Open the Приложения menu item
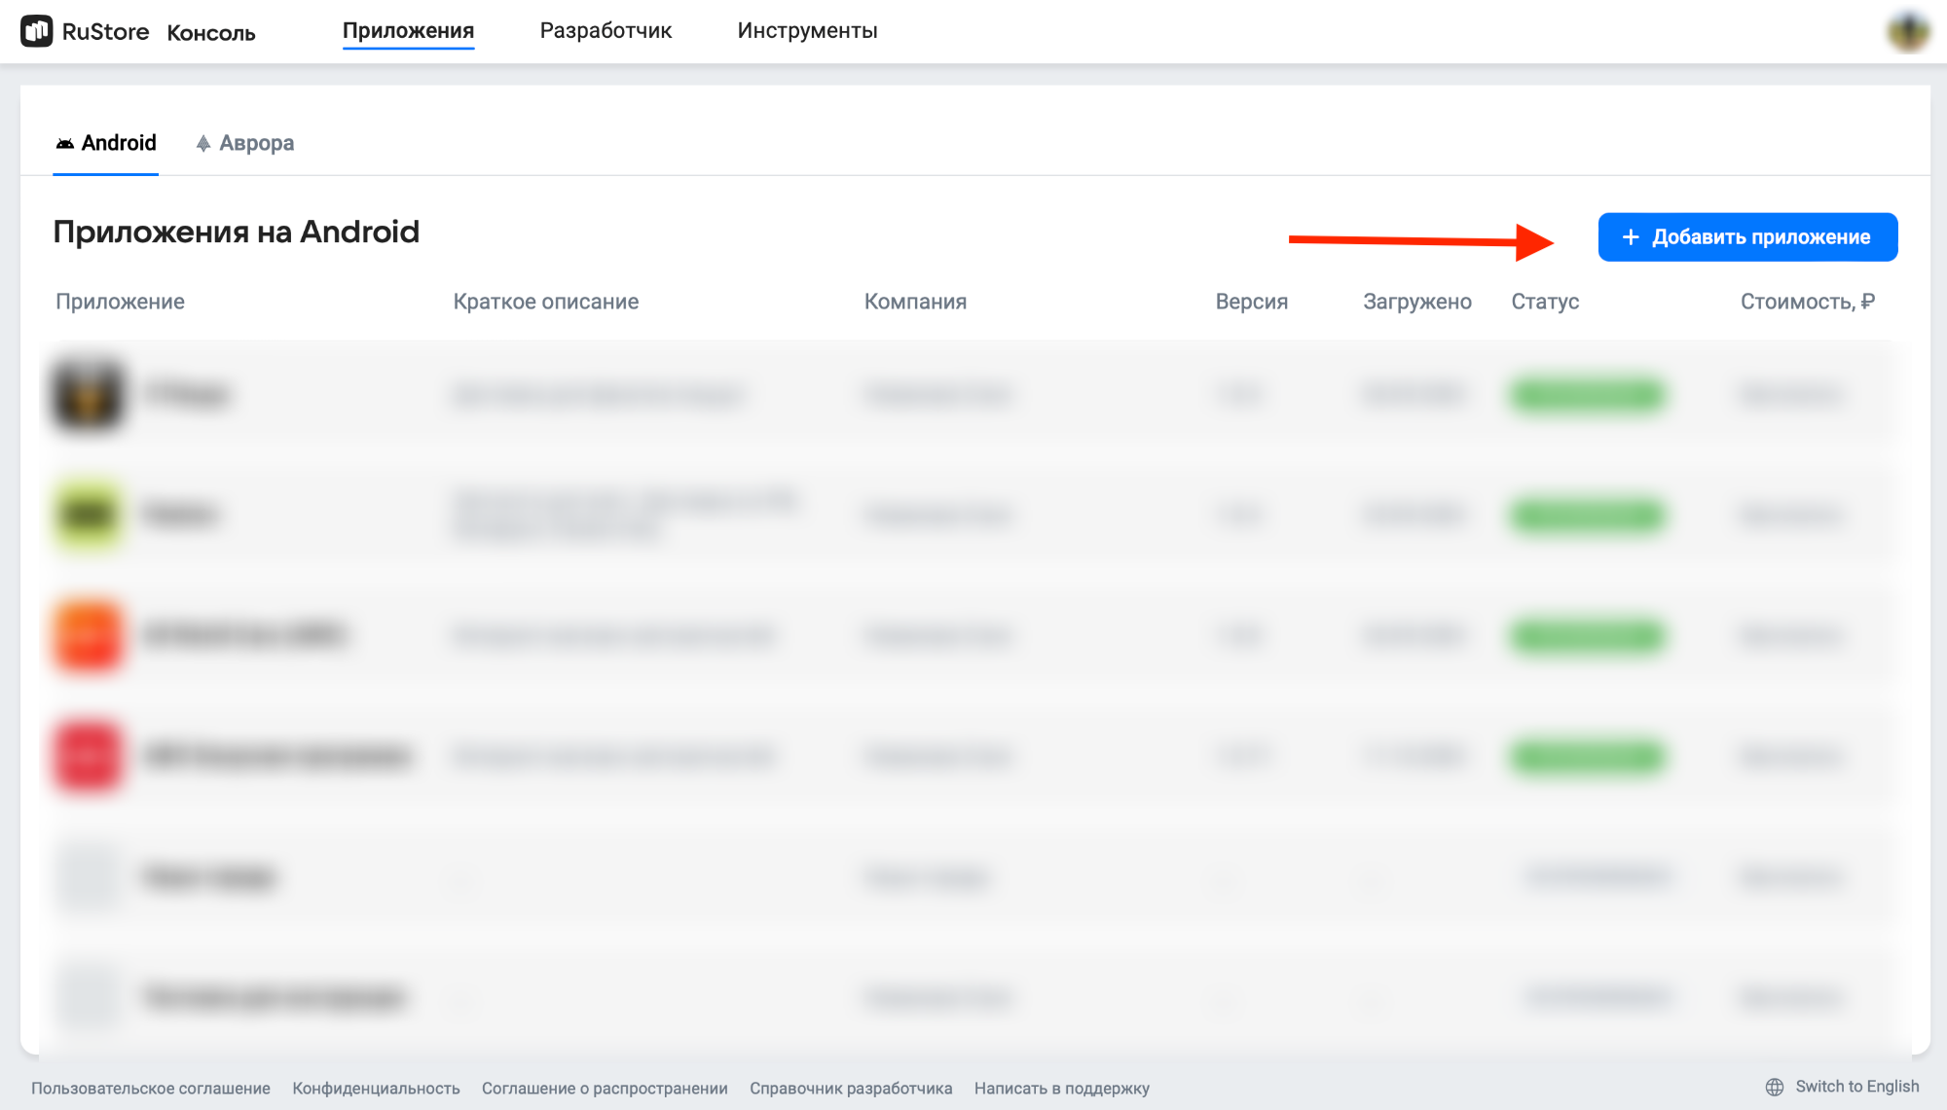This screenshot has height=1110, width=1947. pyautogui.click(x=408, y=30)
